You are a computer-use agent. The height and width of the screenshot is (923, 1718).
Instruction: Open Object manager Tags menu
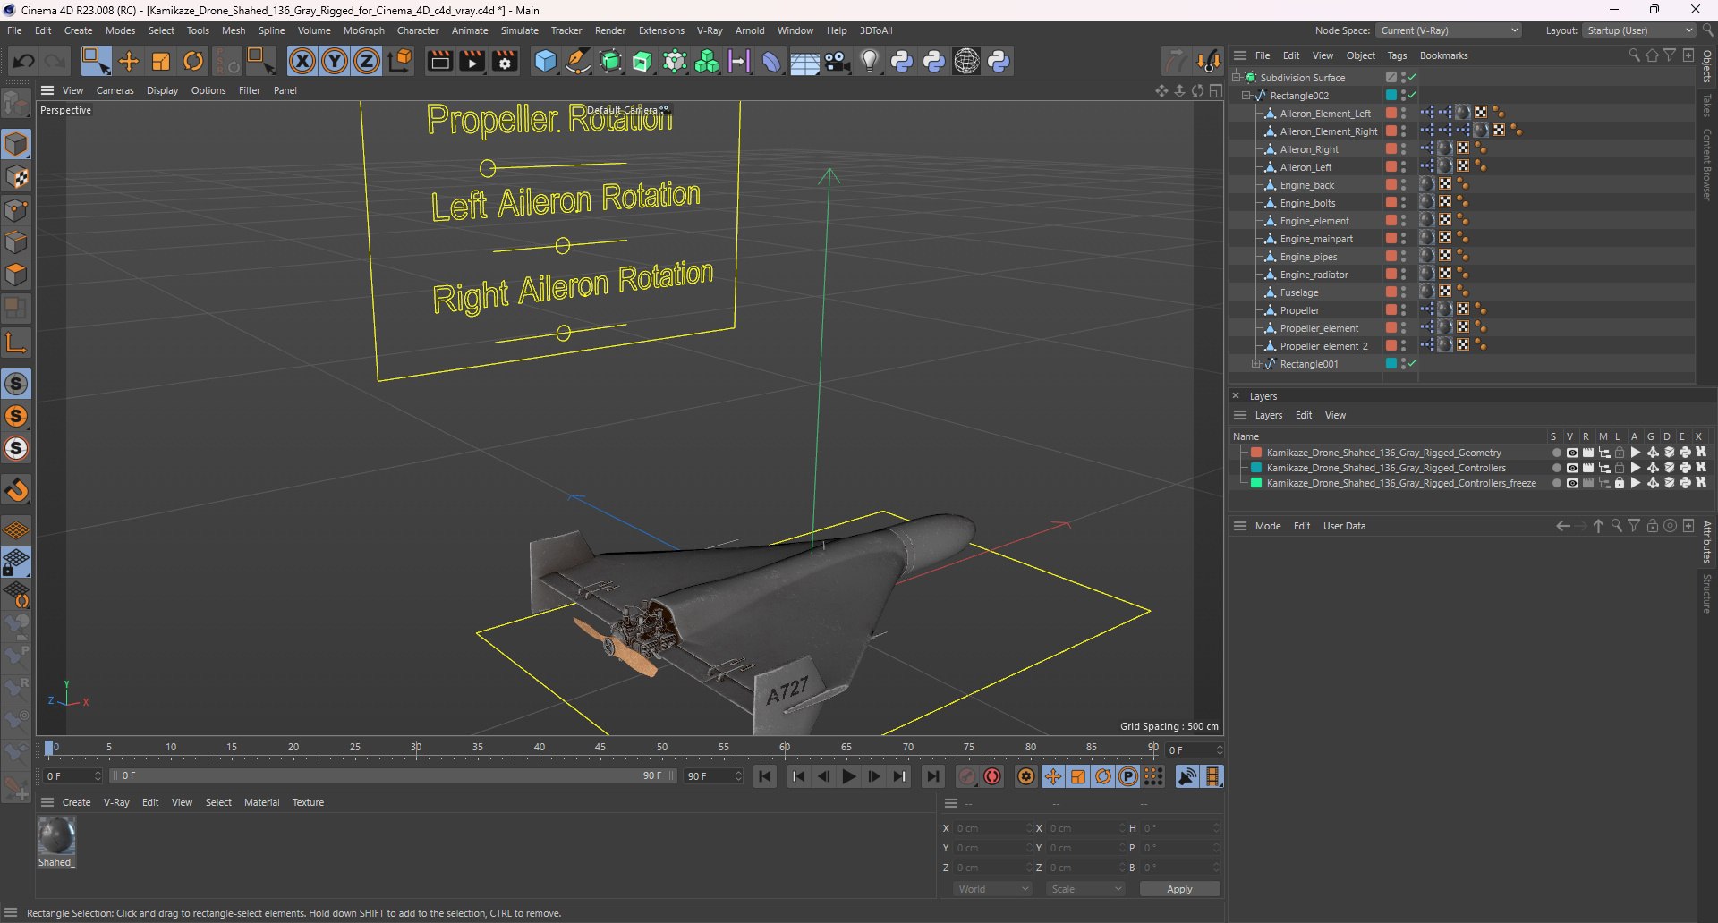[1397, 55]
